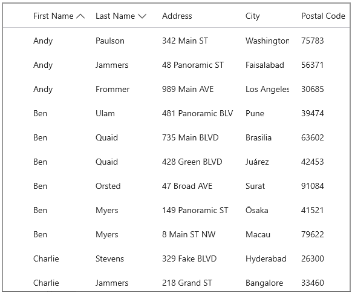352x293 pixels.
Task: Click the Address column header
Action: tap(177, 16)
